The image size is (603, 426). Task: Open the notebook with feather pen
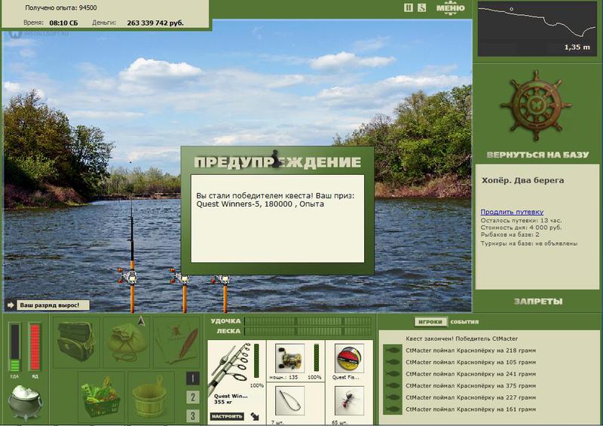pyautogui.click(x=177, y=342)
